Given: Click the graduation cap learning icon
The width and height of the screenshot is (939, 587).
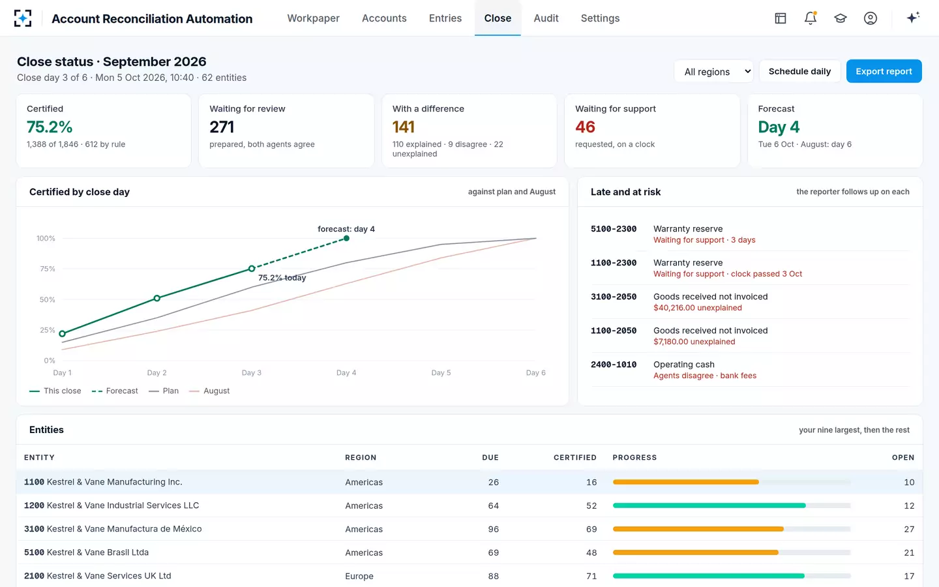Looking at the screenshot, I should point(841,18).
